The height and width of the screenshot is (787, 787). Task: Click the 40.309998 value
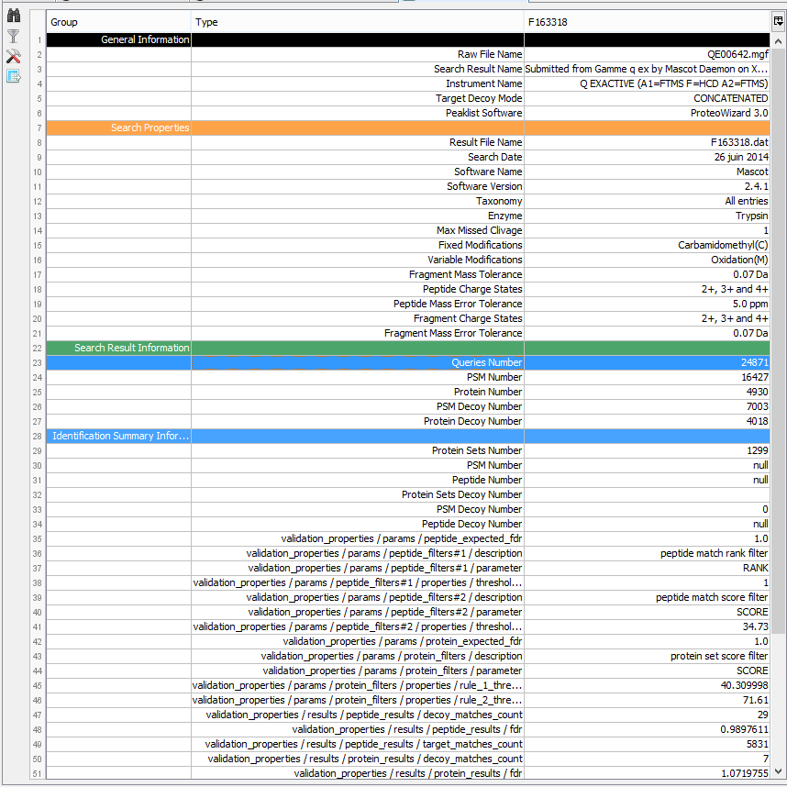pyautogui.click(x=647, y=685)
